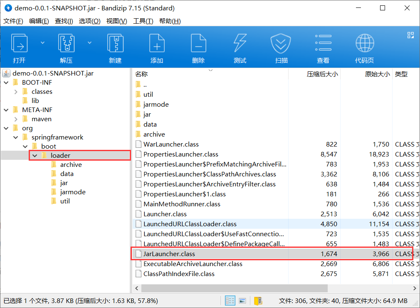Select PropertiesLauncher$ClassPathArchives.class file
This screenshot has width=420, height=308.
pos(210,174)
